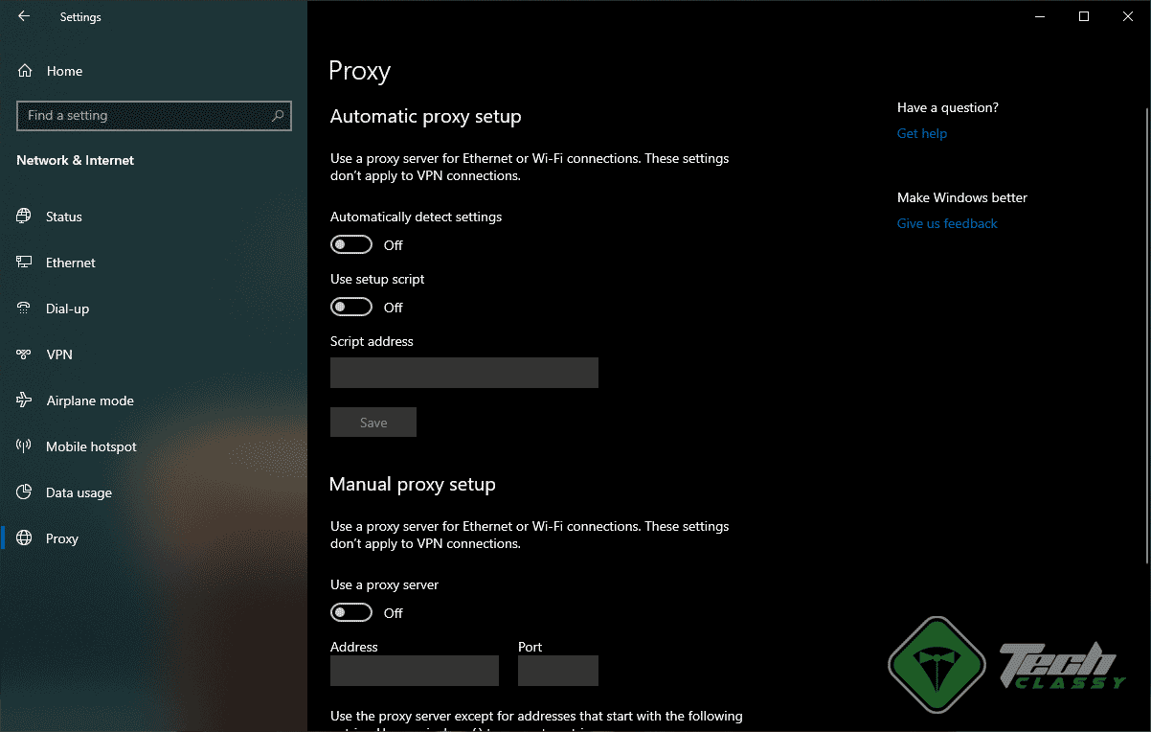The width and height of the screenshot is (1151, 732).
Task: Click the Home icon at the top
Action: coord(23,71)
